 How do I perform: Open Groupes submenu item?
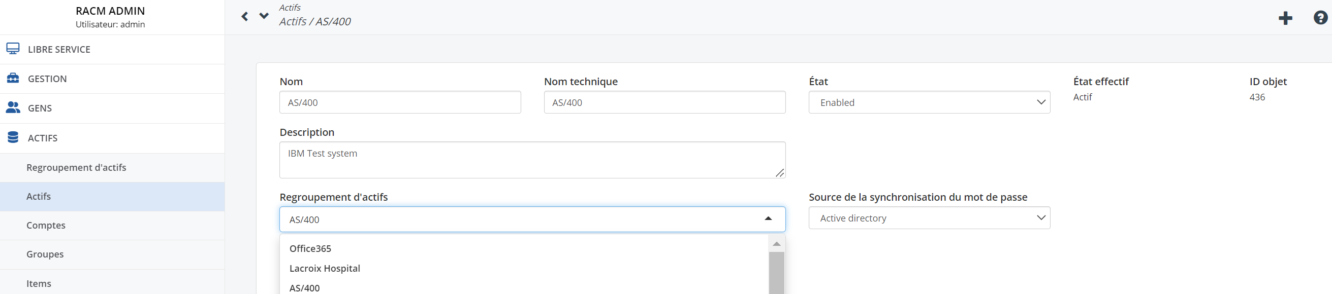(x=112, y=254)
